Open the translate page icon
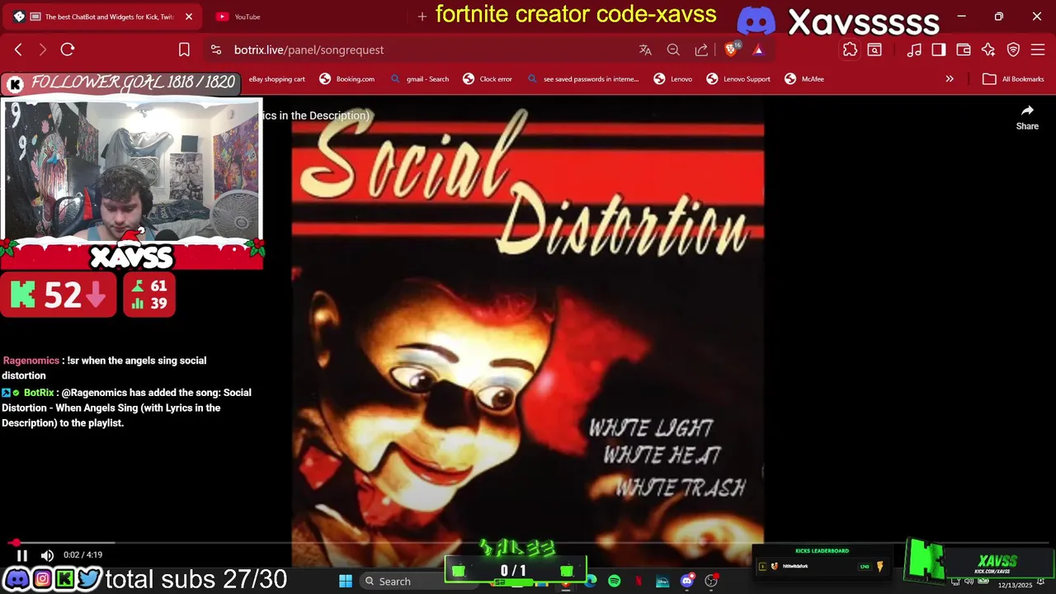The width and height of the screenshot is (1056, 594). click(645, 49)
